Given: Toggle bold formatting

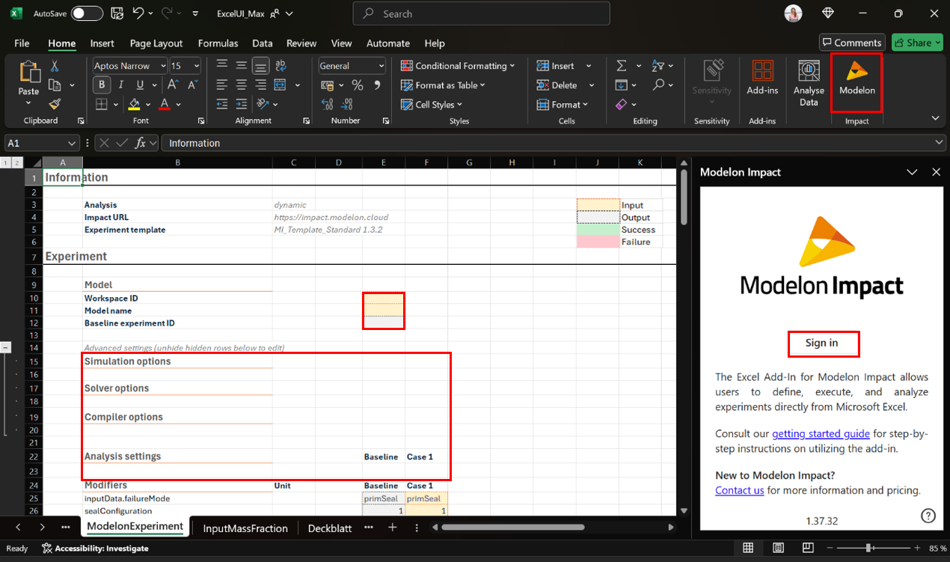Looking at the screenshot, I should (x=101, y=85).
